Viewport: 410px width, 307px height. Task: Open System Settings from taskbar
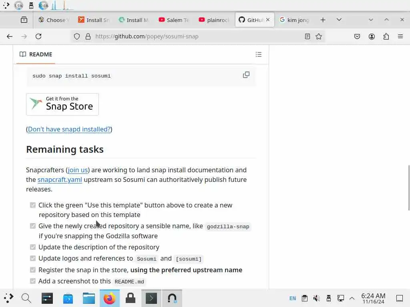click(47, 298)
